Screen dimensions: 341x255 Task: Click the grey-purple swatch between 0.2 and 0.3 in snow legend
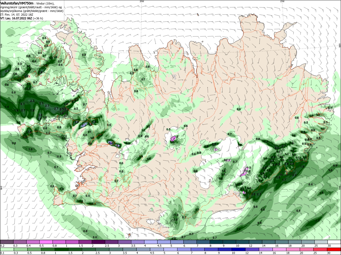7,242
